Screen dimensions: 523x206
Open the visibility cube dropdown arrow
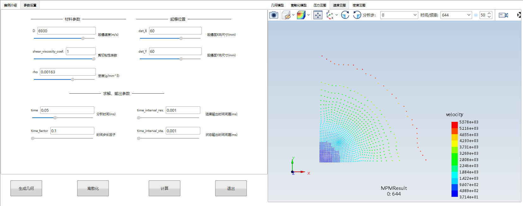(293, 15)
